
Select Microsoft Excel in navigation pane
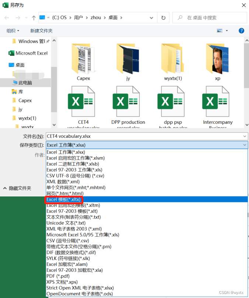[28, 53]
